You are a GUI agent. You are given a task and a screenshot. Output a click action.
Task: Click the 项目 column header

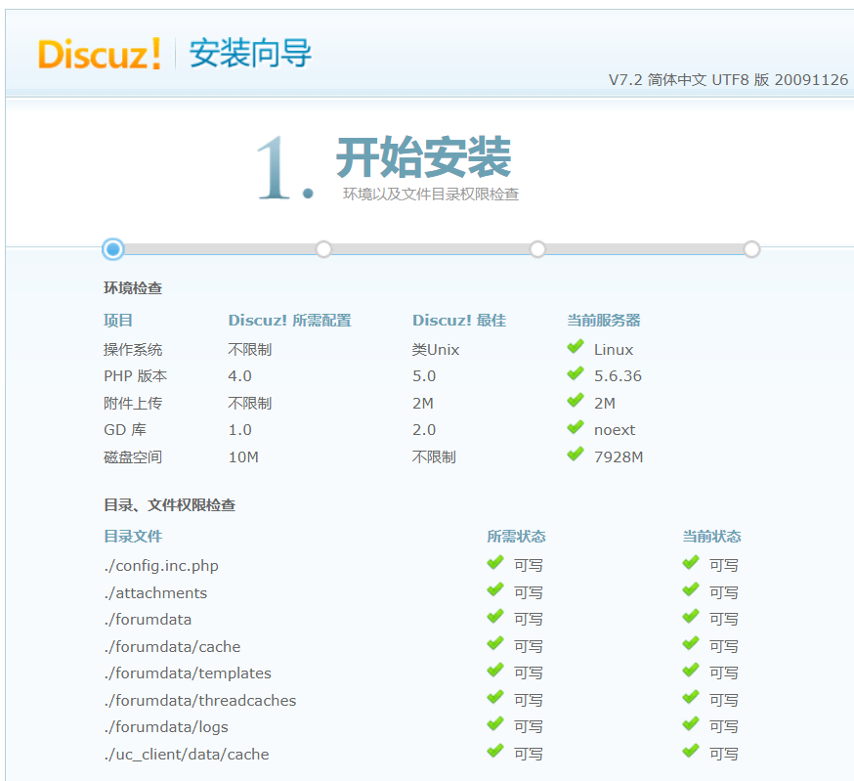(x=118, y=321)
